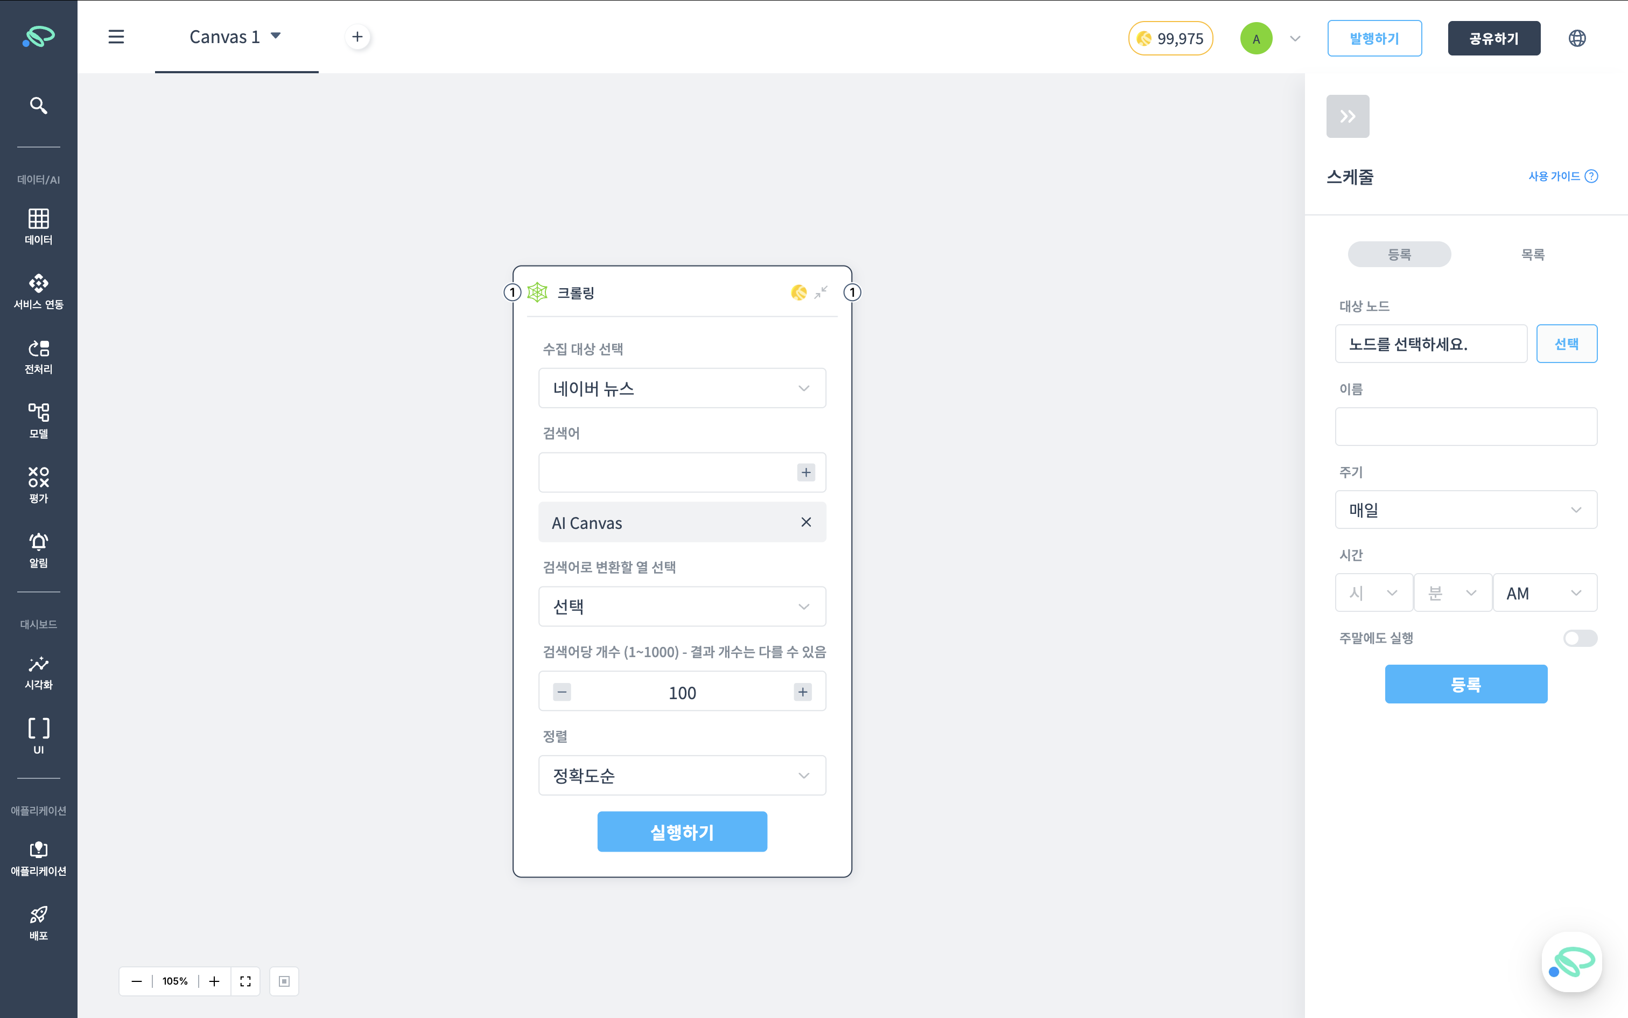Click the 발행하기 button
The width and height of the screenshot is (1628, 1018).
coord(1374,38)
